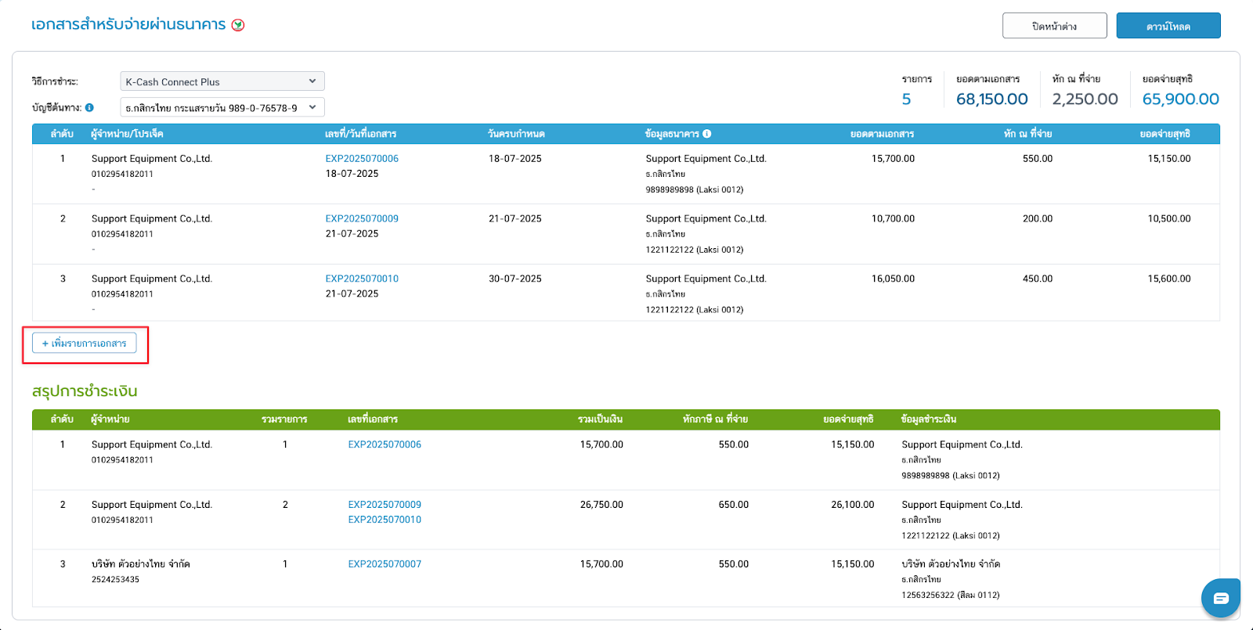The width and height of the screenshot is (1253, 630).
Task: Expand the source bank account dropdown
Action: (x=222, y=107)
